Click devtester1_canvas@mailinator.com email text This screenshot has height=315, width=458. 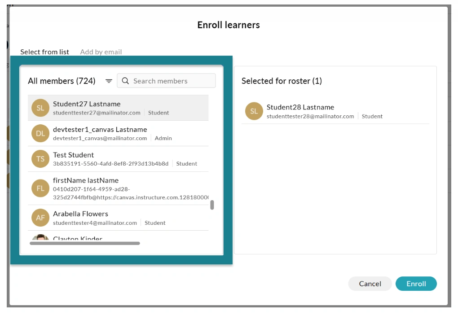[x=100, y=138]
